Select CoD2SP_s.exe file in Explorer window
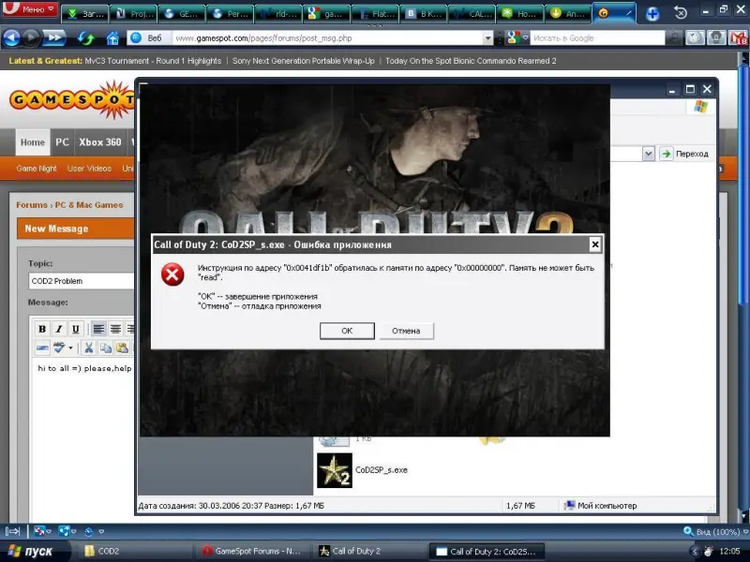The image size is (750, 562). click(363, 470)
